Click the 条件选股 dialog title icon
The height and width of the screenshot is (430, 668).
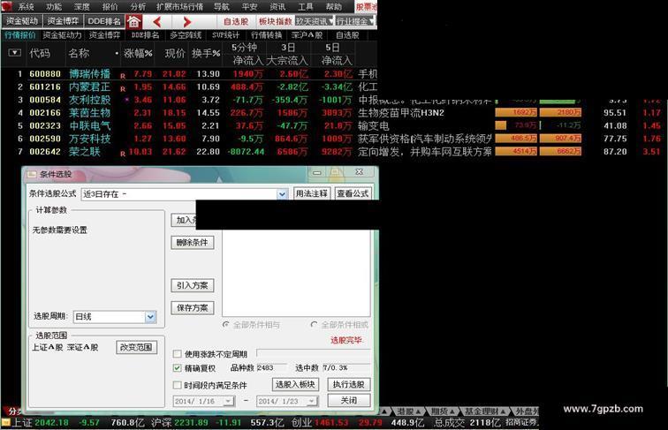point(32,174)
